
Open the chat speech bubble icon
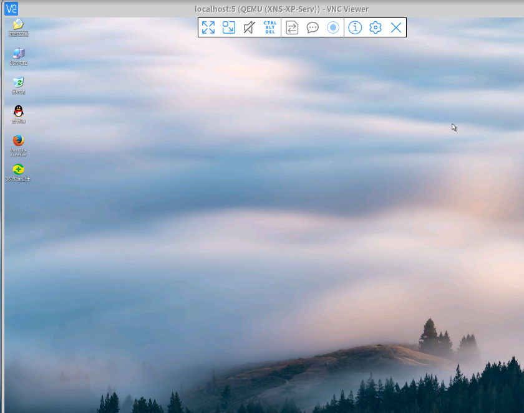click(x=313, y=27)
